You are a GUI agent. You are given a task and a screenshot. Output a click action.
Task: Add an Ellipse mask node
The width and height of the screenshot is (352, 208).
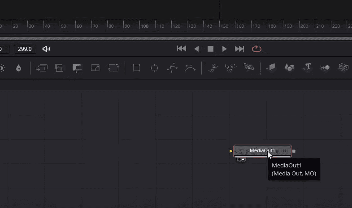(154, 68)
